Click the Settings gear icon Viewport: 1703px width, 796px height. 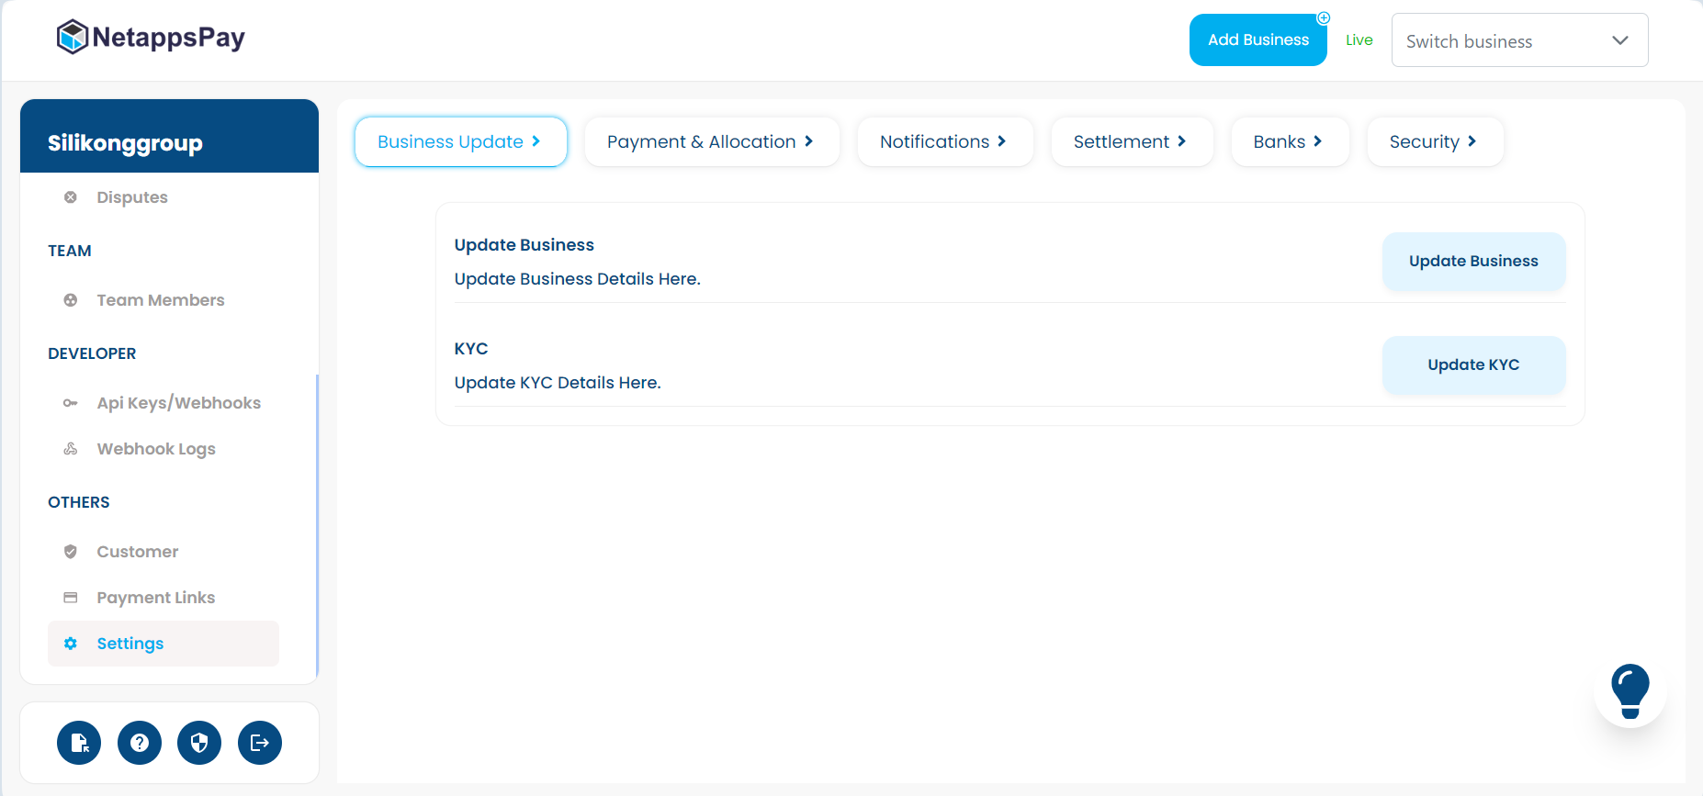71,644
